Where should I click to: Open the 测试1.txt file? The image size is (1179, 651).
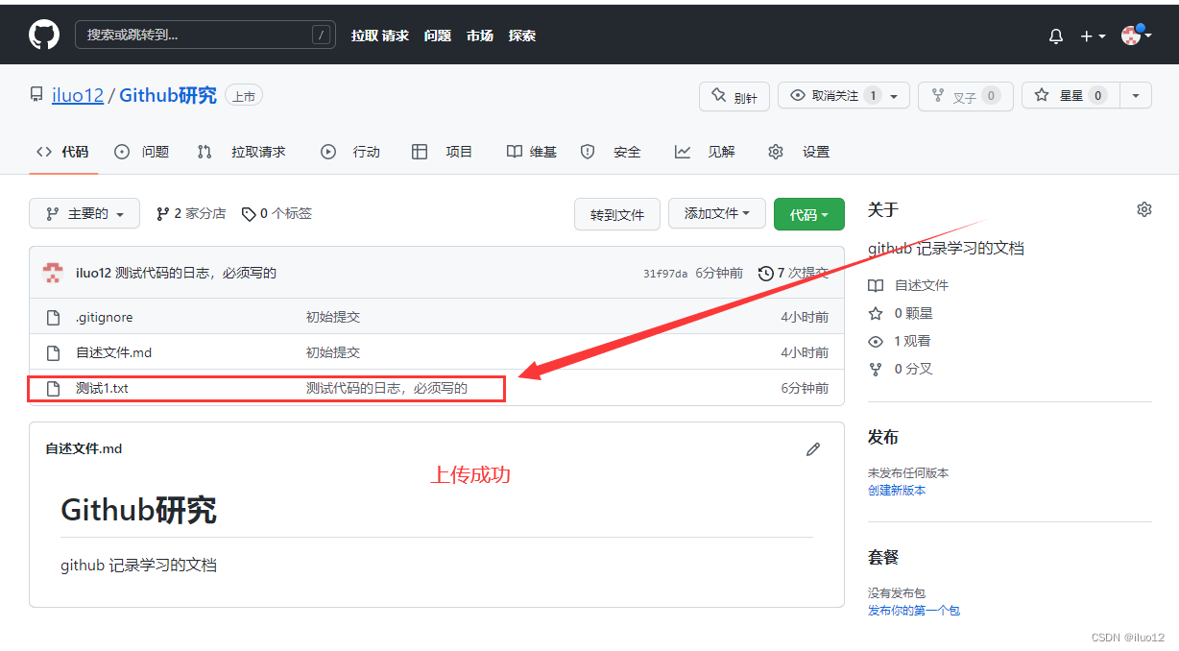pyautogui.click(x=102, y=388)
